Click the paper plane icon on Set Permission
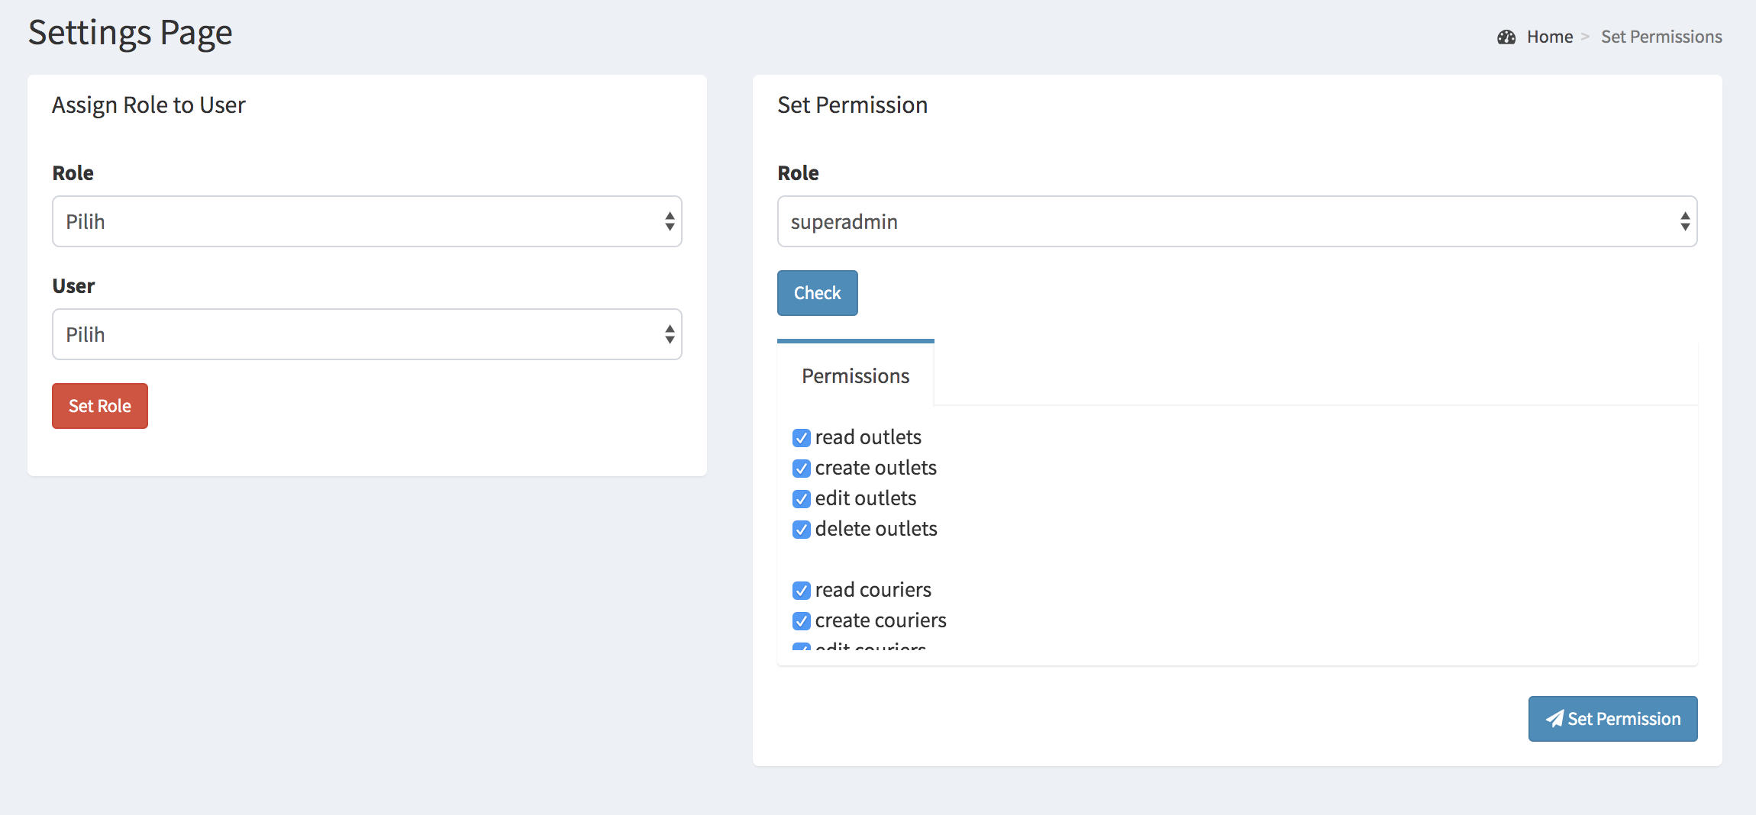Screen dimensions: 1756x815 [x=1554, y=718]
